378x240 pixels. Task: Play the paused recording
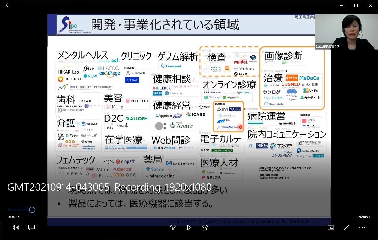[189, 227]
